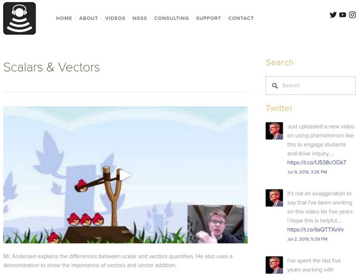Follow the t.co/llaQTTXvVv link
This screenshot has height=274, width=356.
click(315, 230)
